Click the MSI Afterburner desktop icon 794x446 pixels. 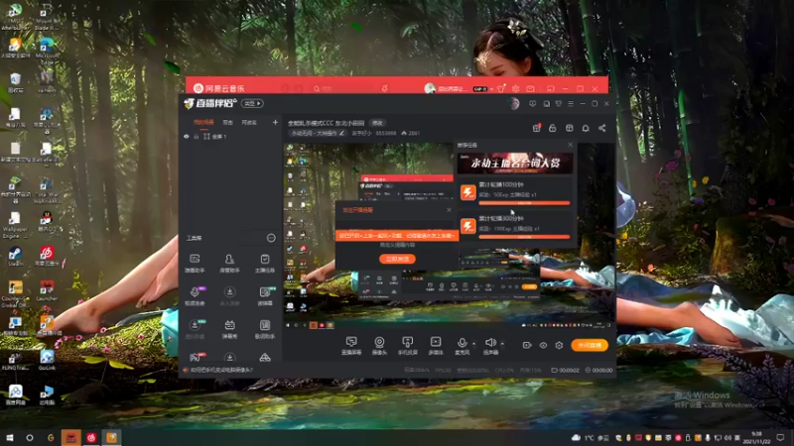15,17
